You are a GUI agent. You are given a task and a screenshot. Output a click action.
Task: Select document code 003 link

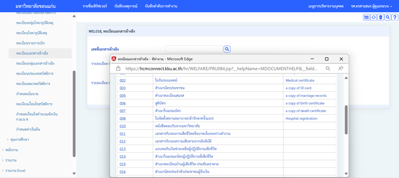point(122,88)
